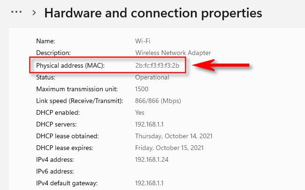
Task: Select the 866/866 (Mbps) link speed
Action: [158, 101]
